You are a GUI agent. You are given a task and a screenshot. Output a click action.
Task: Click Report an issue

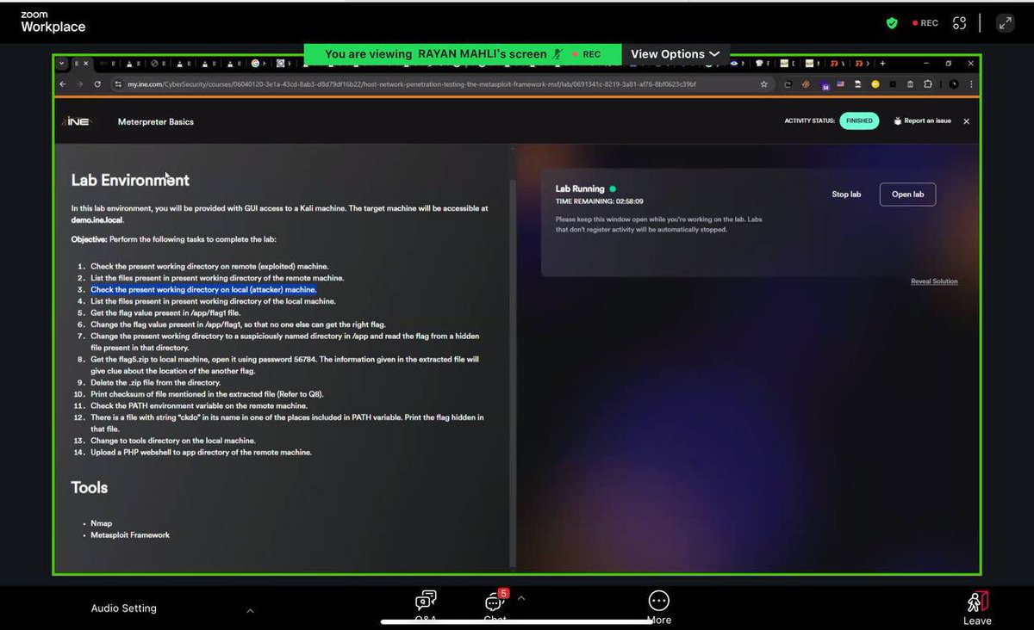(922, 121)
